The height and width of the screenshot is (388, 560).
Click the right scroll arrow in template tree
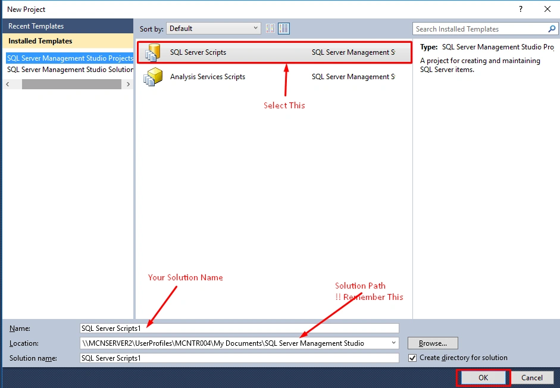pyautogui.click(x=128, y=85)
